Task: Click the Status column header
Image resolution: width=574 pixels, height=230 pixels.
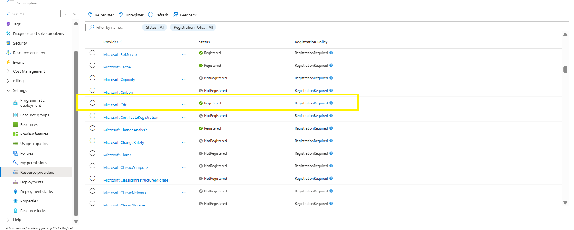Action: coord(204,42)
